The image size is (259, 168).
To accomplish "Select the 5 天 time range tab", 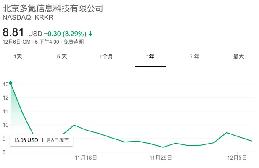I will click(62, 57).
